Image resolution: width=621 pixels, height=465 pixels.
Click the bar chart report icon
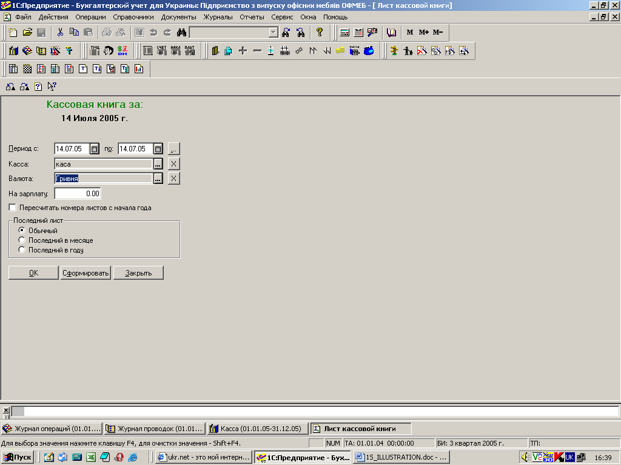coord(139,69)
